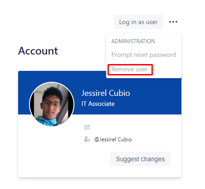Click the user mention icon beside @Jessirel Cubio
The image size is (205, 189).
[87, 139]
